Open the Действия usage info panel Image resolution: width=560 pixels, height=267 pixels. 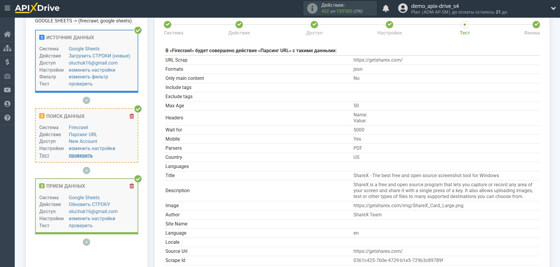point(340,8)
